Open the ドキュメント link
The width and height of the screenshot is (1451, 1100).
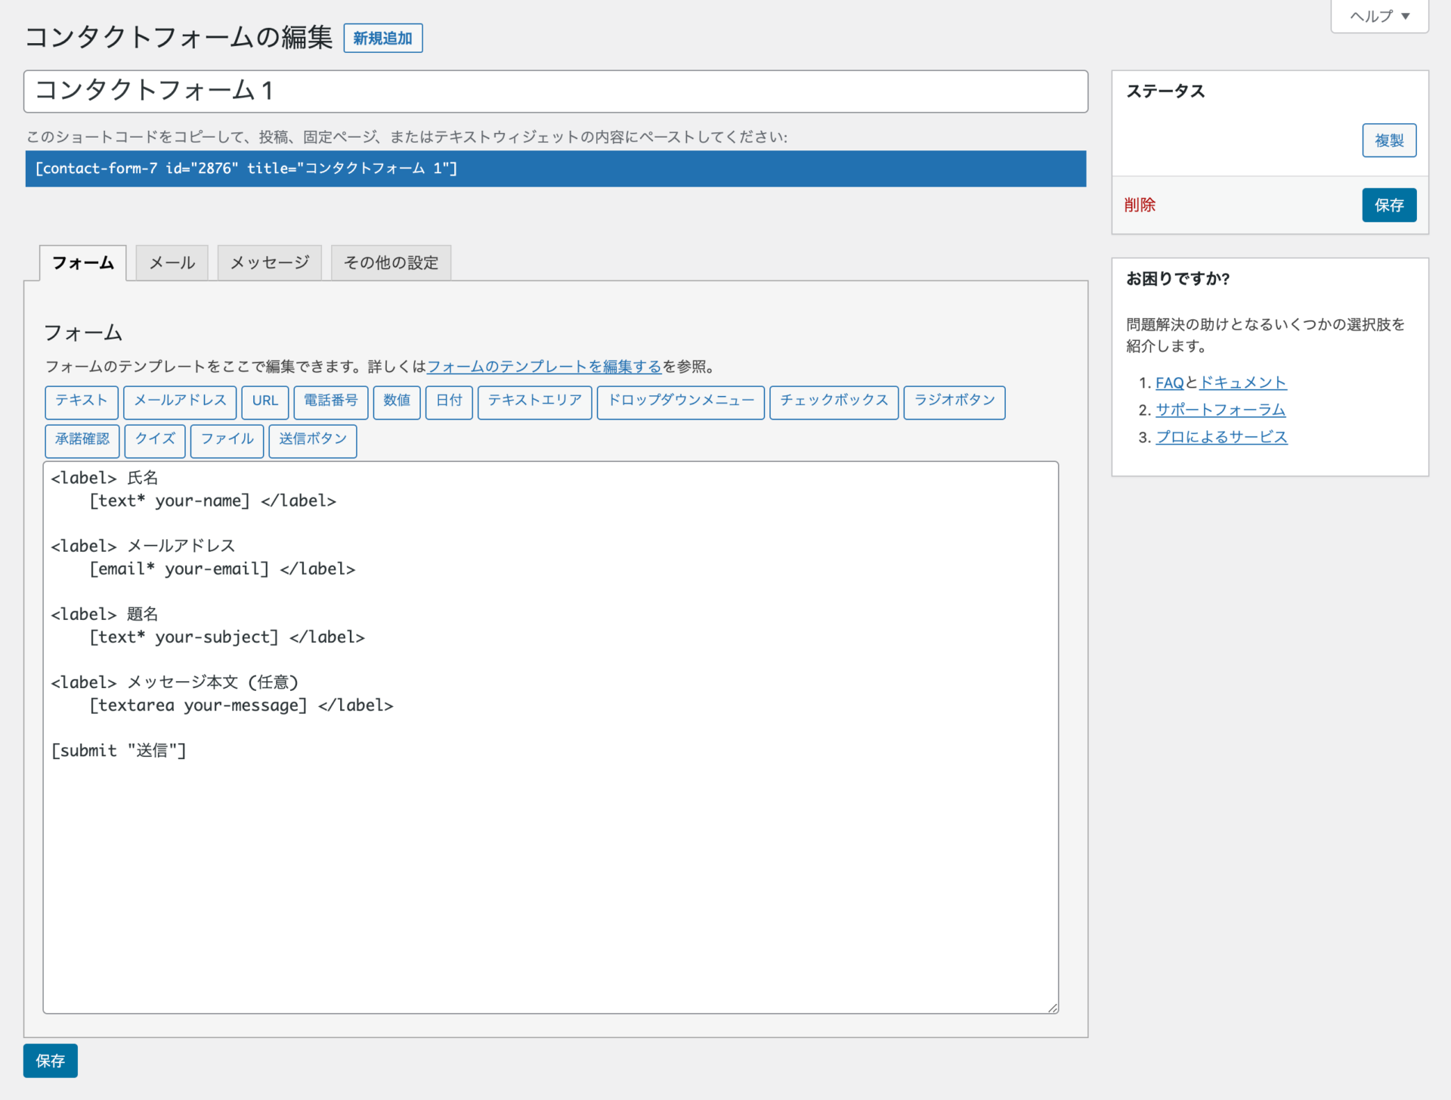(1243, 383)
